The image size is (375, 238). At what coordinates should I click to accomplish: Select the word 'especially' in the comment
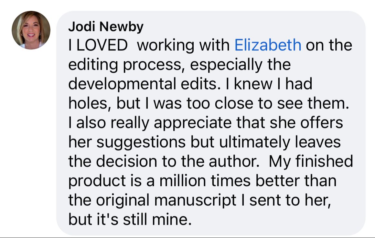pyautogui.click(x=226, y=65)
